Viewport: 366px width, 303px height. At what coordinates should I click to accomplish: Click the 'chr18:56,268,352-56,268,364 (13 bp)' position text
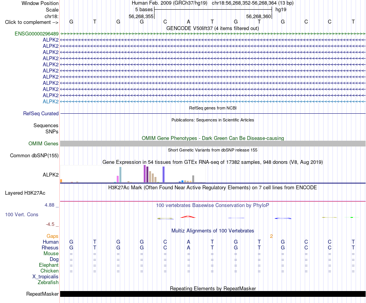pyautogui.click(x=253, y=3)
